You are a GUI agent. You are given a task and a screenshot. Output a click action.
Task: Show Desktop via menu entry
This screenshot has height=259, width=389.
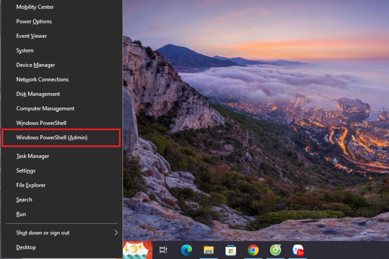pyautogui.click(x=62, y=247)
